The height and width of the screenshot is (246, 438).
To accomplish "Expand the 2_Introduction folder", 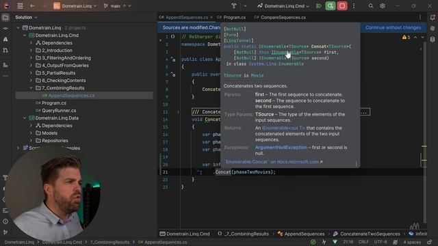I will (x=31, y=51).
